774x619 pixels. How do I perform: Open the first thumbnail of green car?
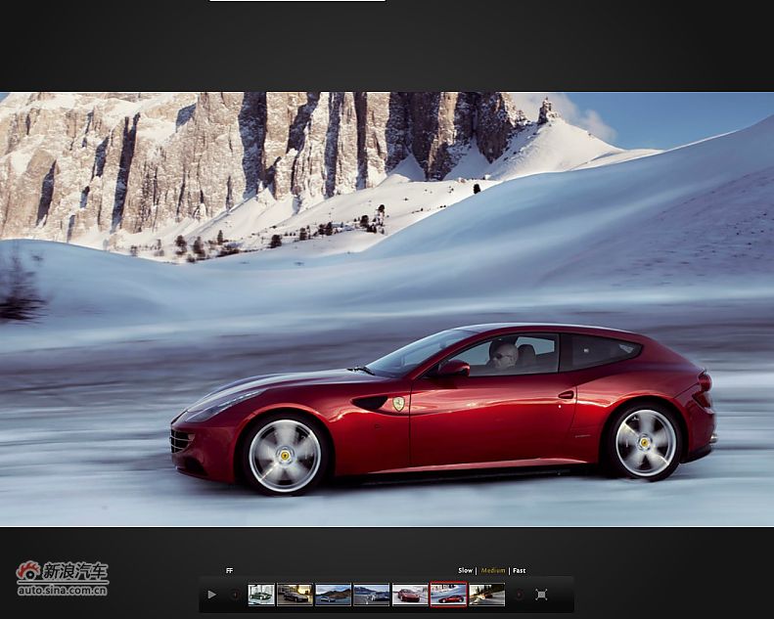(x=261, y=595)
